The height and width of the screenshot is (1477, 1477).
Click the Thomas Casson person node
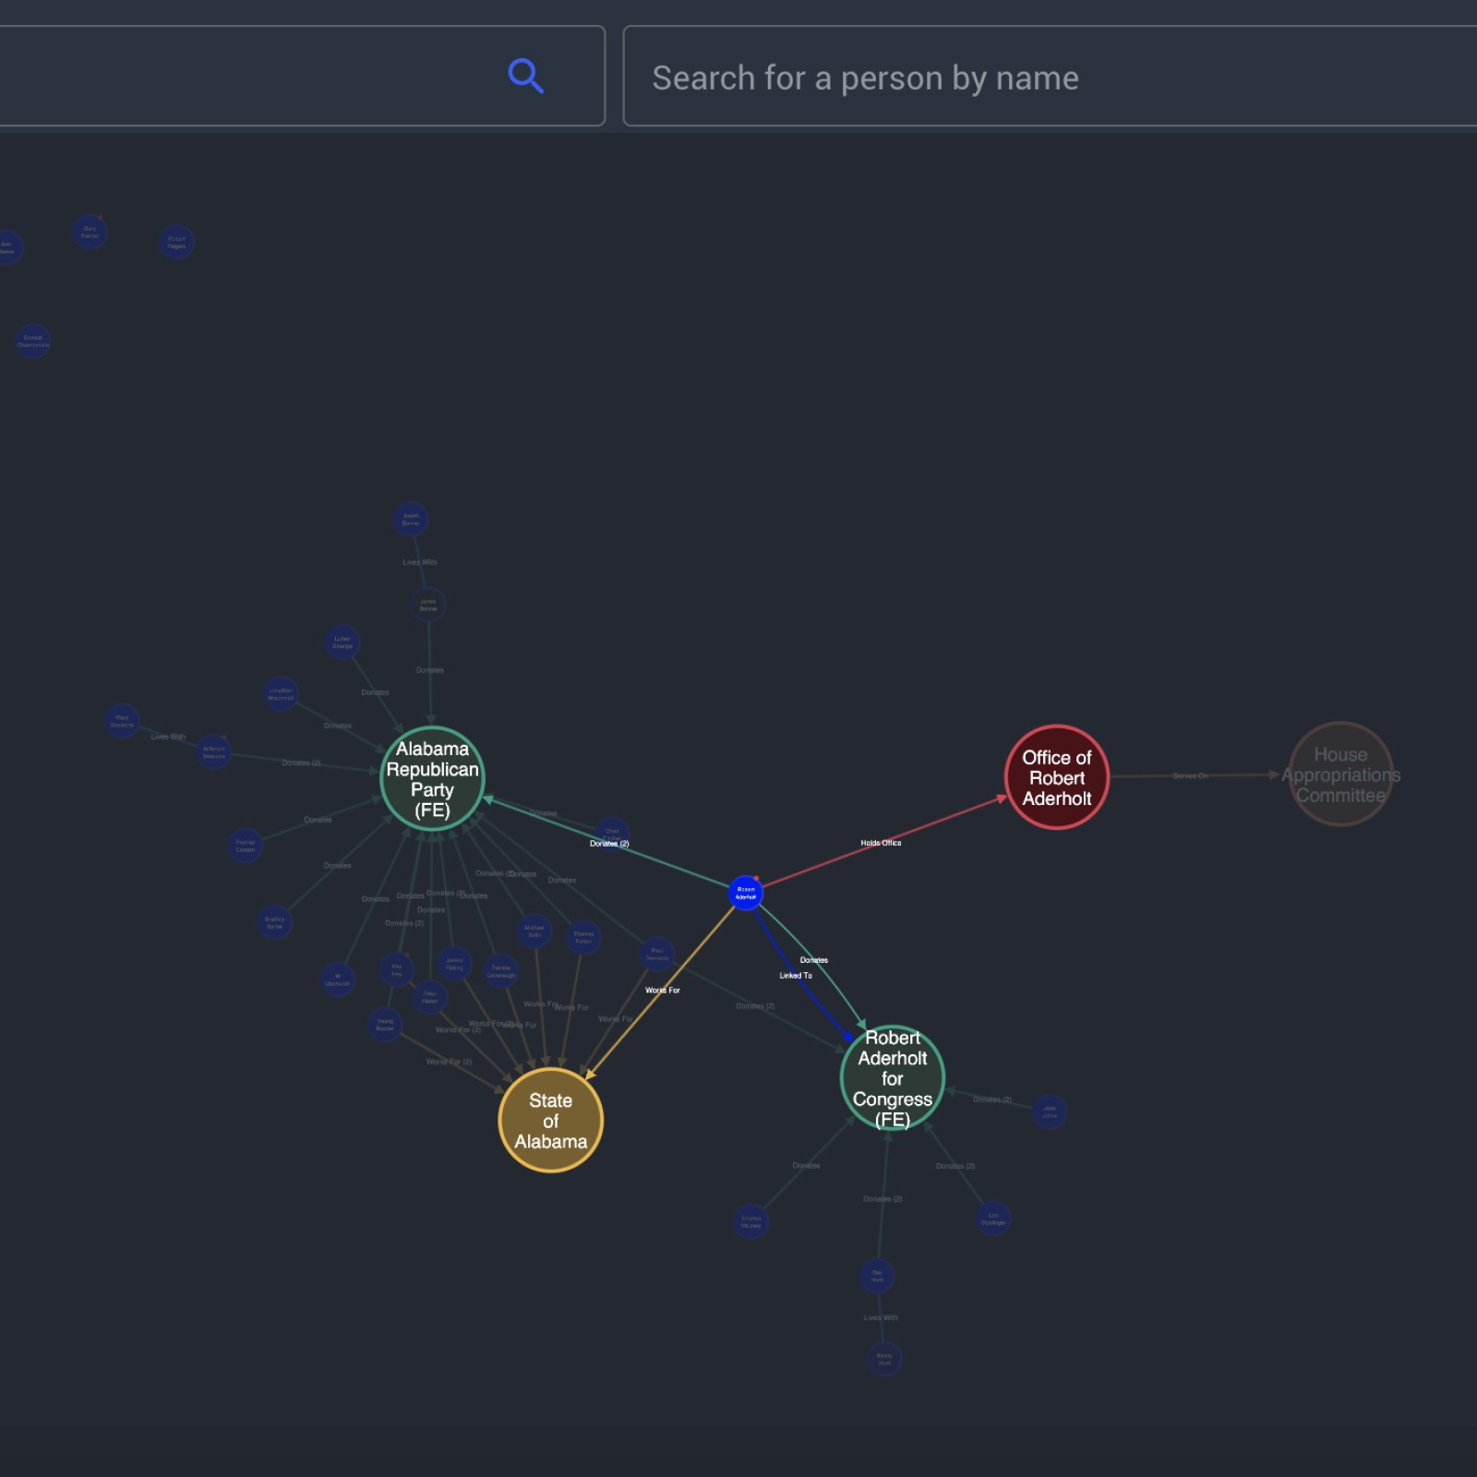click(246, 846)
